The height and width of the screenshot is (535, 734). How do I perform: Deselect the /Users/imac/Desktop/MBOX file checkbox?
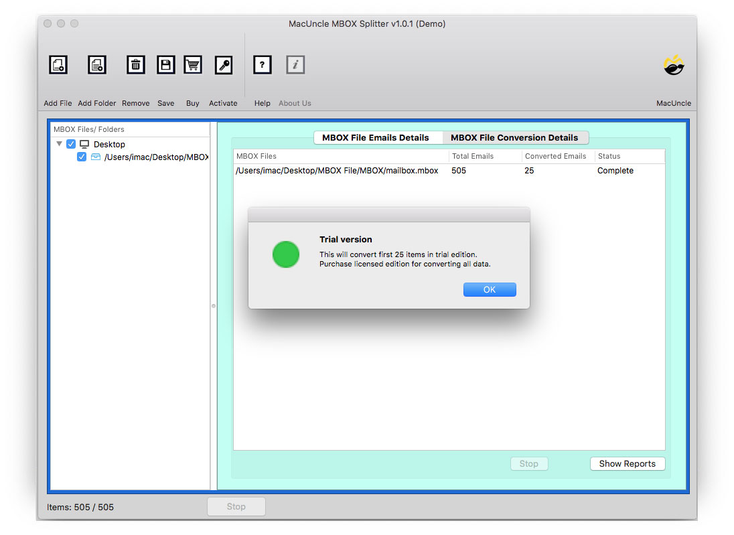click(x=82, y=157)
